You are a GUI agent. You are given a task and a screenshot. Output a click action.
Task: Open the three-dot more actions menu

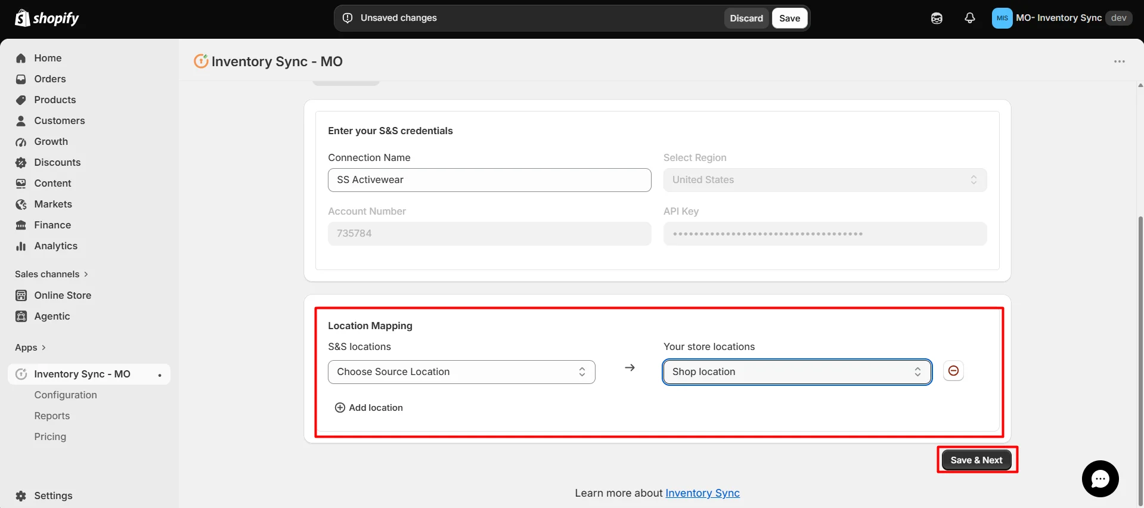point(1120,61)
